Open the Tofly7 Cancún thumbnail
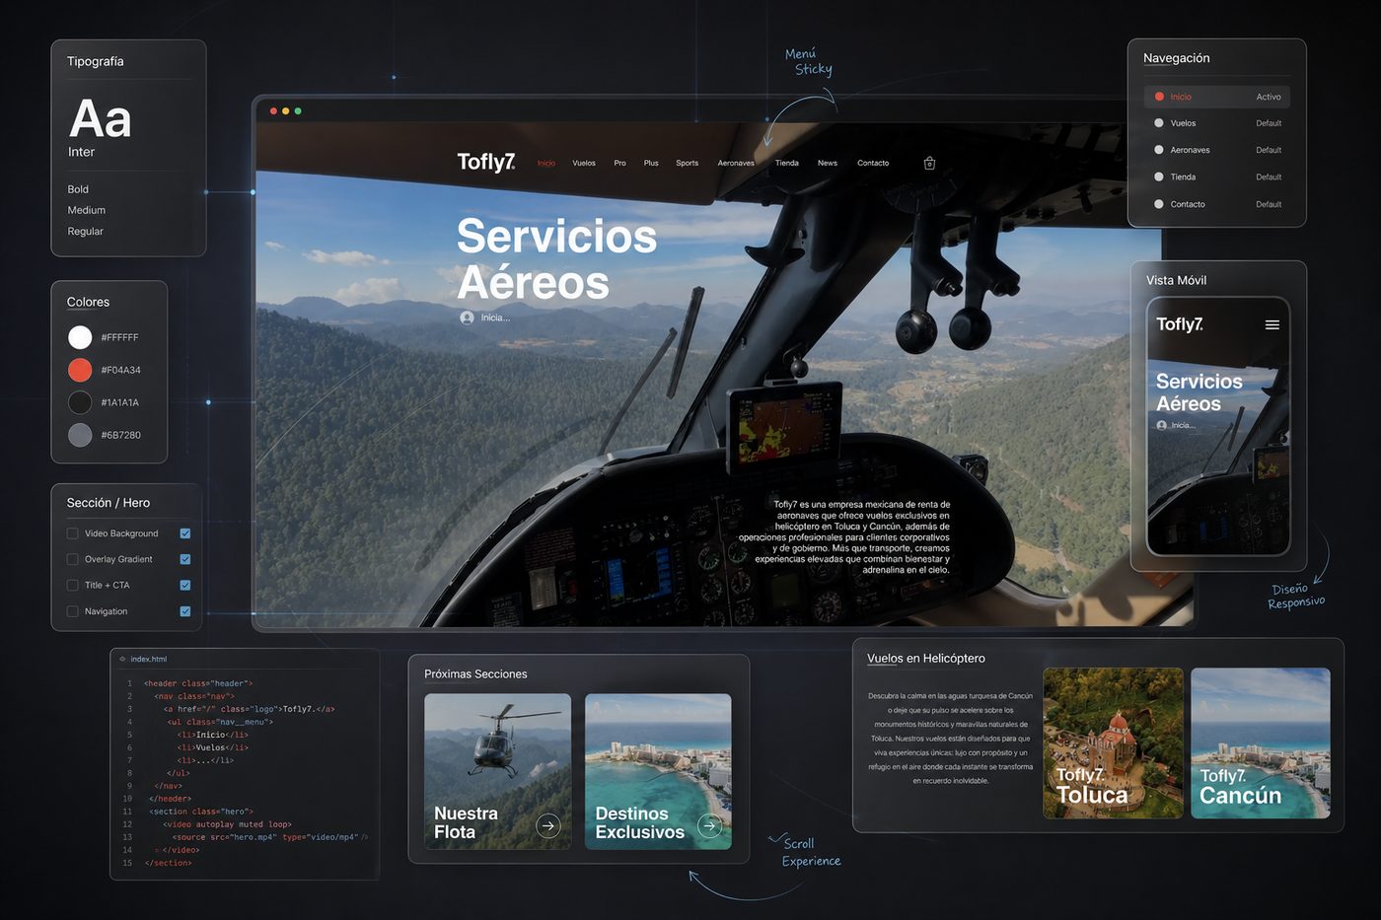Viewport: 1381px width, 920px height. tap(1261, 743)
